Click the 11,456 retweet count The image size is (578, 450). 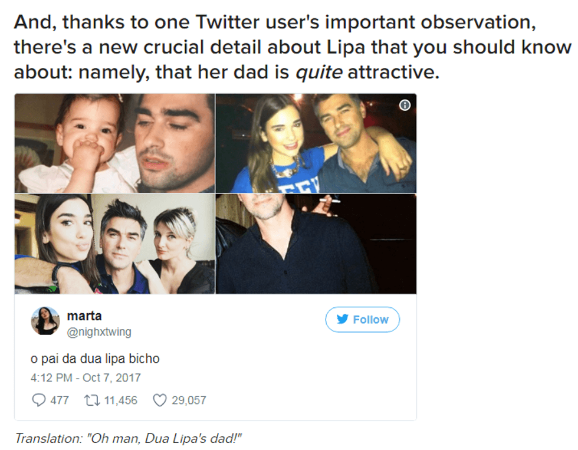tap(120, 400)
